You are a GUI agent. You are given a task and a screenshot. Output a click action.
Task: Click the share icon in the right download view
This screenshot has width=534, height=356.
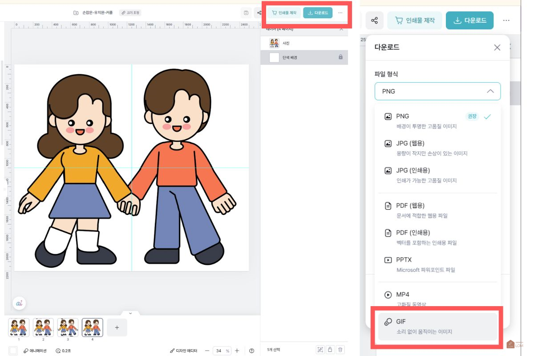pyautogui.click(x=375, y=20)
